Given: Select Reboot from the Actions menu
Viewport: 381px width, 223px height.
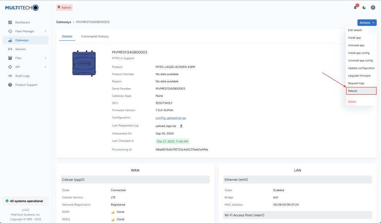Looking at the screenshot, I should tap(361, 91).
